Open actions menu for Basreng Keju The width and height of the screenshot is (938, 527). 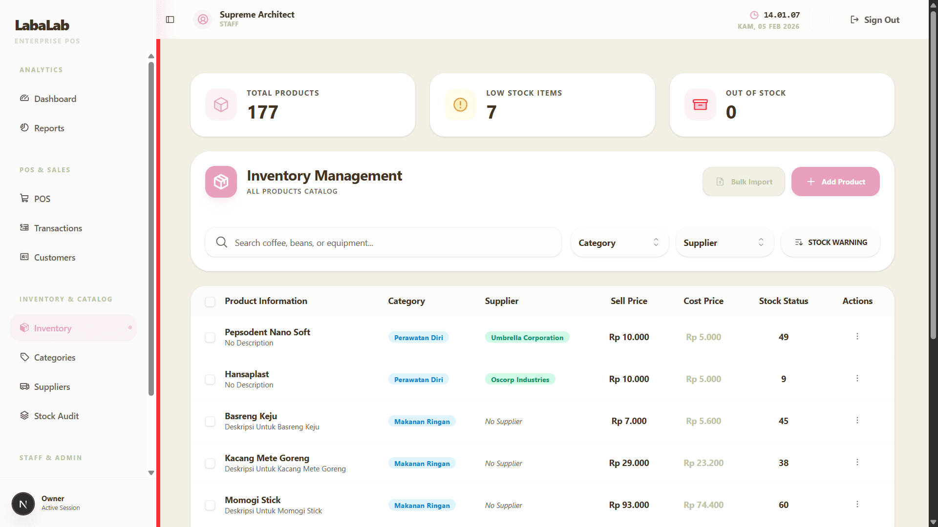pos(857,421)
